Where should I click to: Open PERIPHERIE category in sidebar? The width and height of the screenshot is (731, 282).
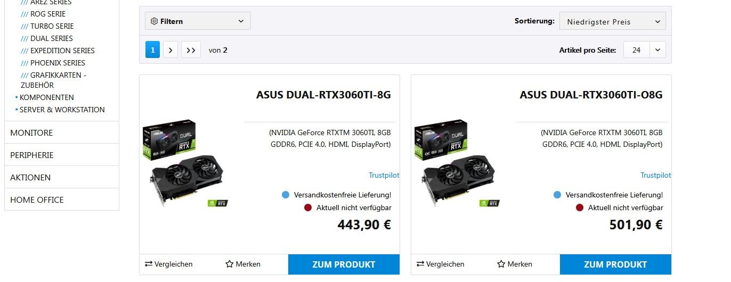click(62, 155)
